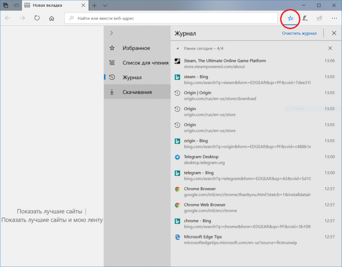Click the Forward navigation arrow
The height and width of the screenshot is (267, 342).
point(22,18)
